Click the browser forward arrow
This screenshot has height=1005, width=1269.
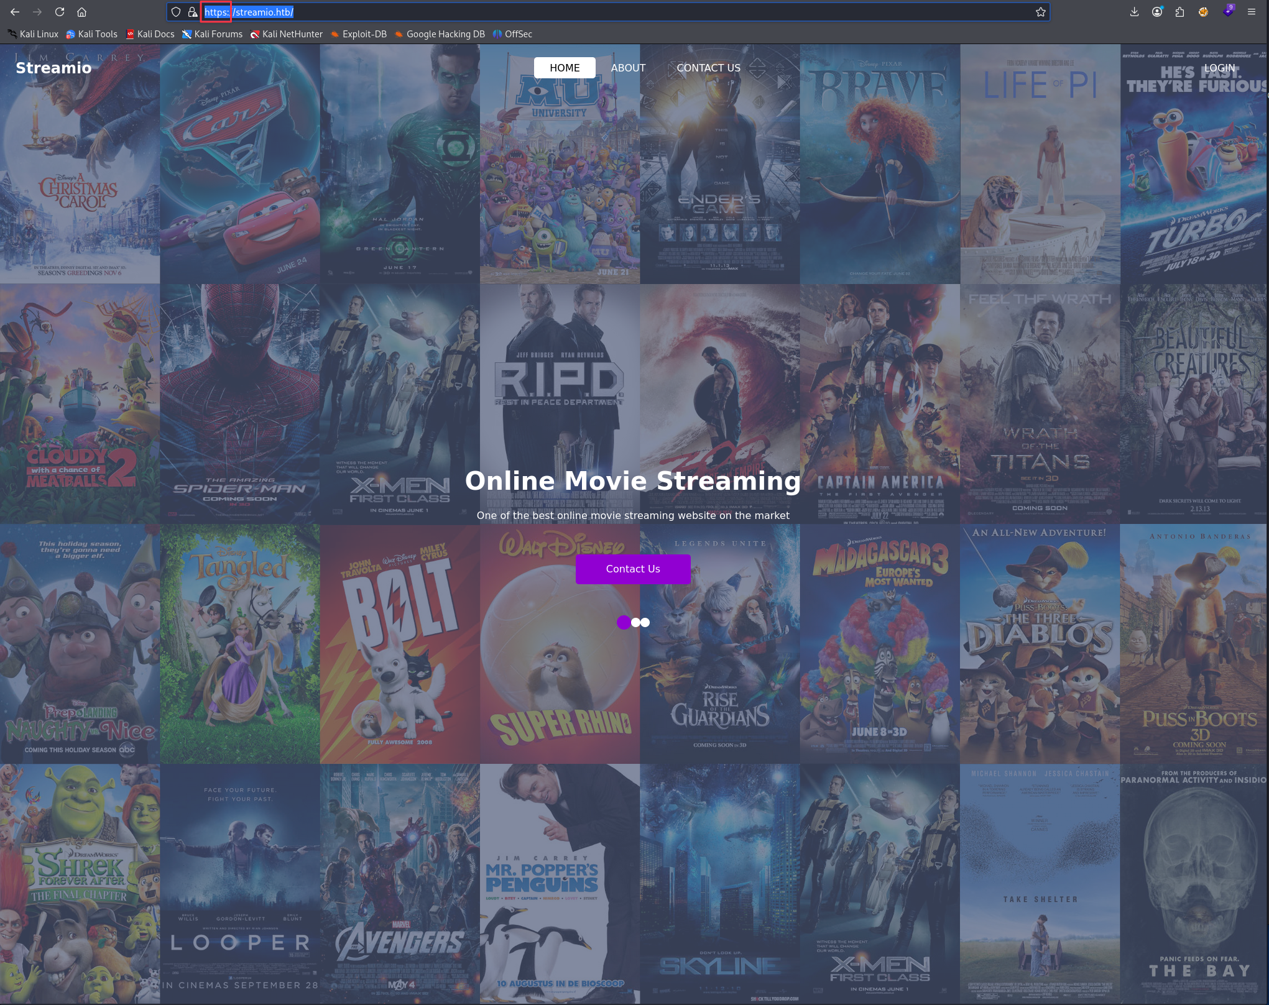37,12
